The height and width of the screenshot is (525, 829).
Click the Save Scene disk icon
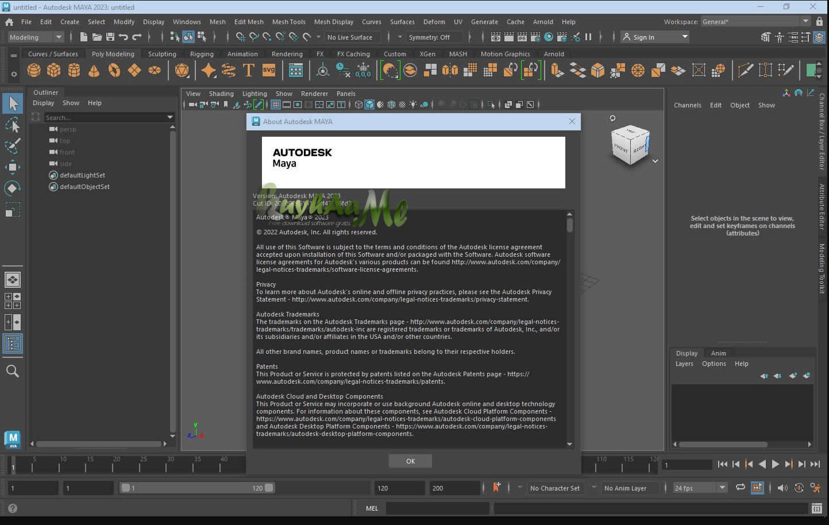point(110,37)
